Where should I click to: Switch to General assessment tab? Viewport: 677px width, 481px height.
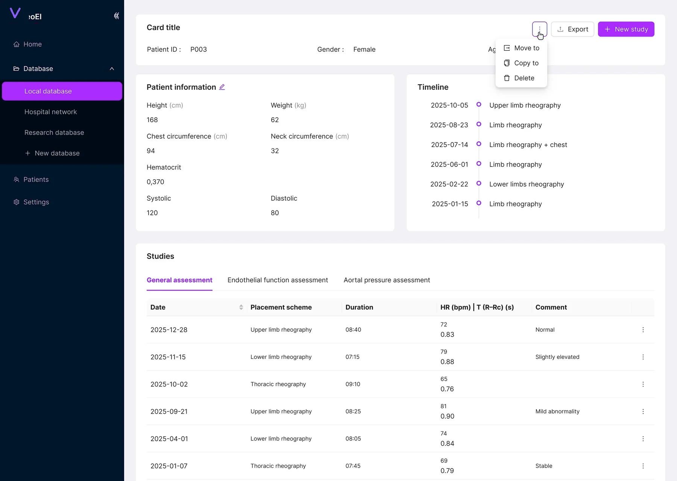pyautogui.click(x=179, y=280)
